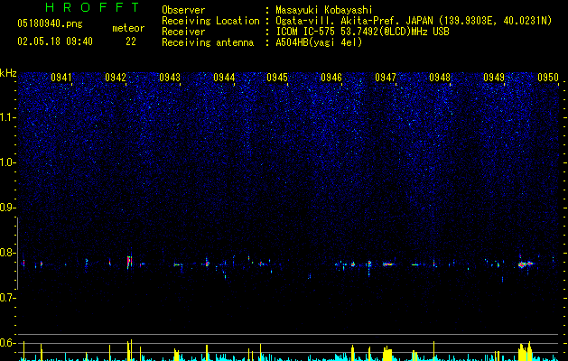Click the meteor count label
Viewport: 568px width, 361px height.
click(128, 28)
